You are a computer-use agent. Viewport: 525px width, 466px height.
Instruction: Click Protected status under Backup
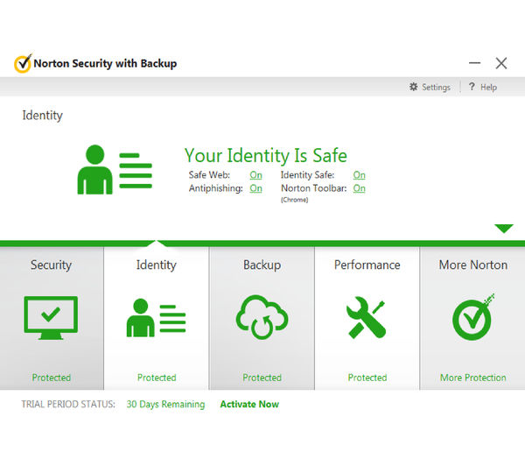pos(262,378)
